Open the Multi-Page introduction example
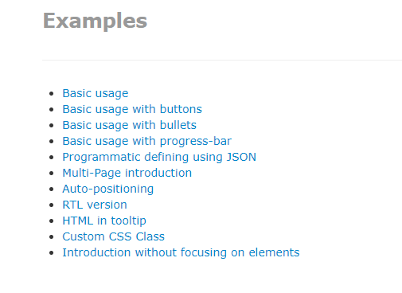 pyautogui.click(x=127, y=173)
